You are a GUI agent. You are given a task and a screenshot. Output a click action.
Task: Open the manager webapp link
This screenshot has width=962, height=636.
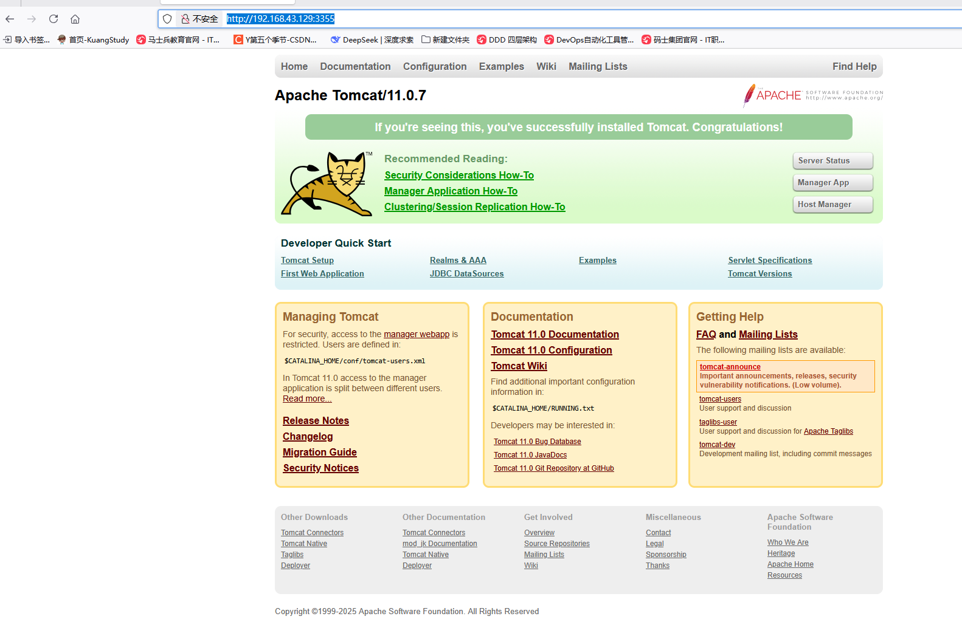417,334
